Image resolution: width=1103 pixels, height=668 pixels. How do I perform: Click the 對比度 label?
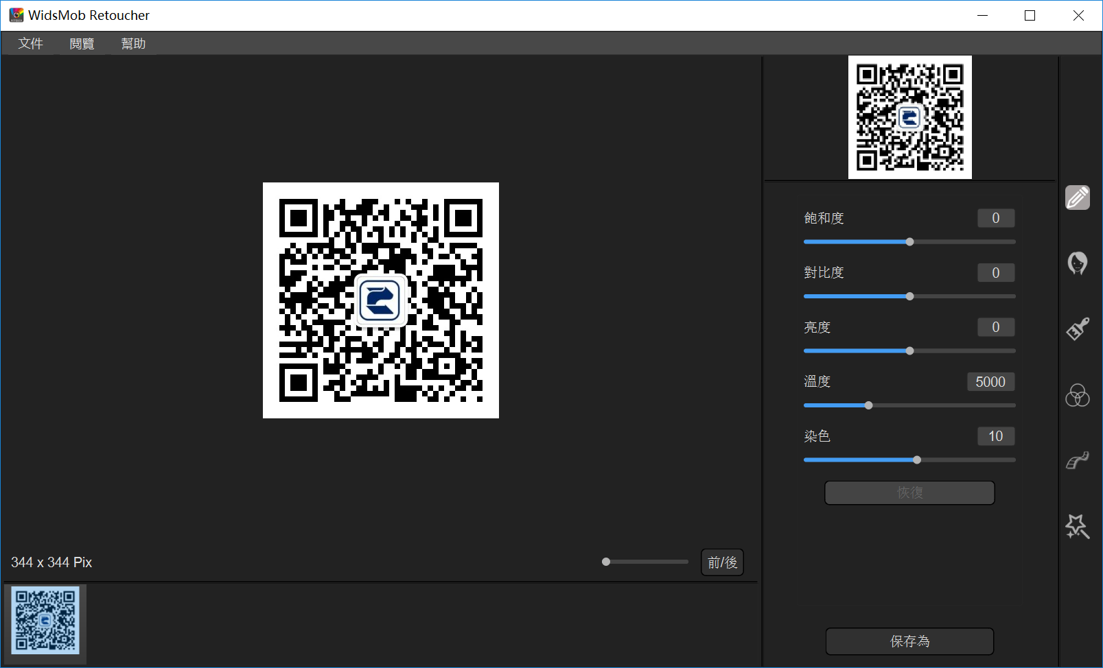click(x=824, y=272)
